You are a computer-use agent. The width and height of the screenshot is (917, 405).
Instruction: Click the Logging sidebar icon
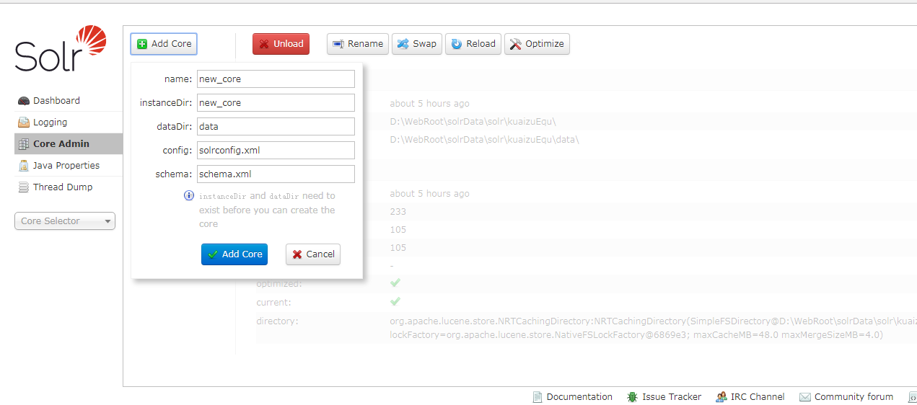(x=24, y=123)
